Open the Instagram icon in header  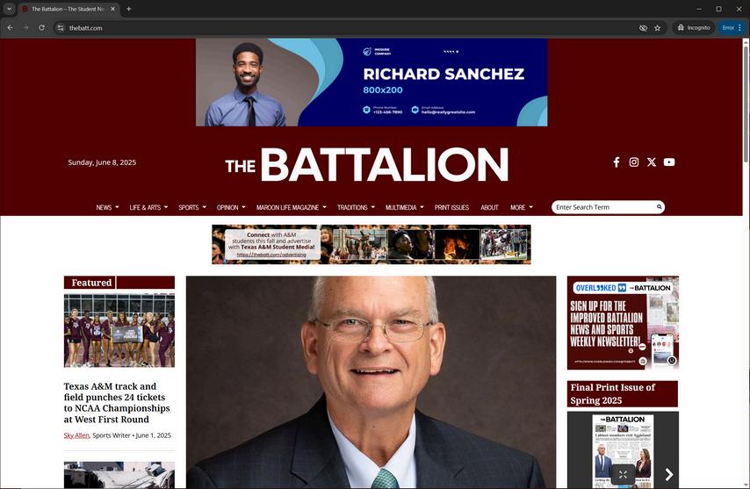634,162
